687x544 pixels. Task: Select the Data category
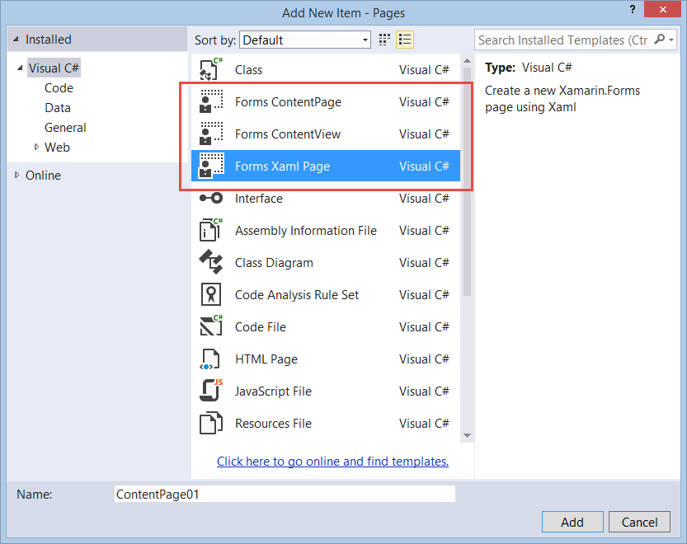tap(58, 107)
